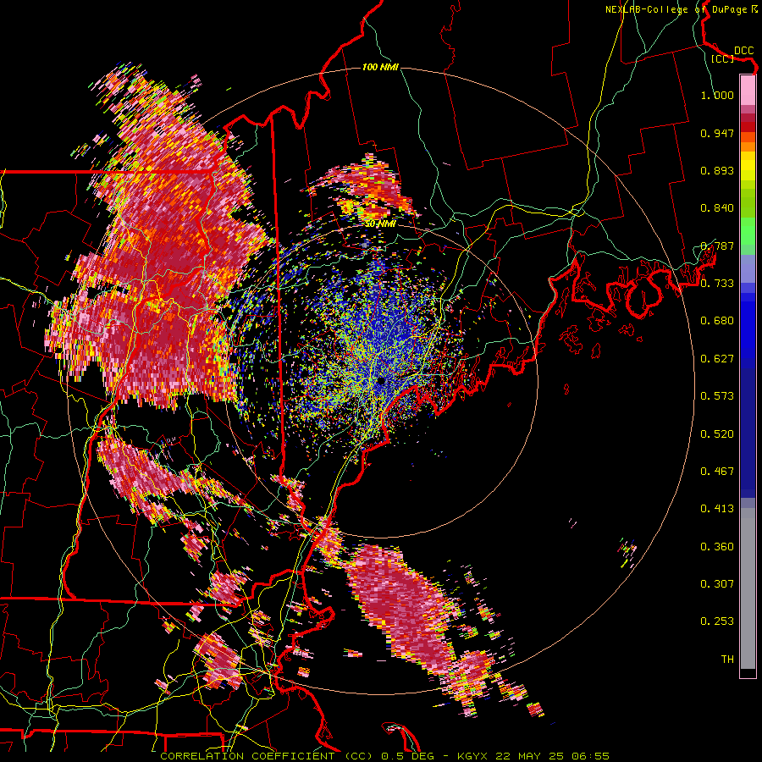Click the 0.680 legend value
Image resolution: width=762 pixels, height=762 pixels.
(717, 321)
